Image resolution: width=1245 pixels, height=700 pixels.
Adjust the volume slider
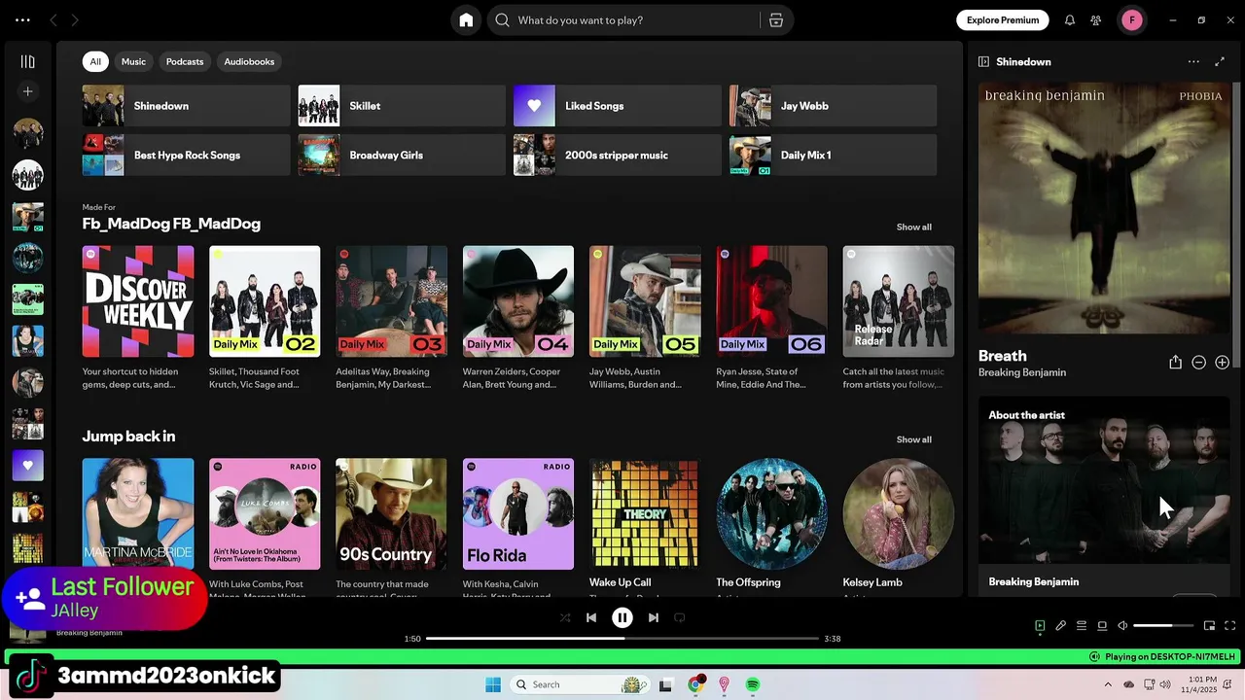point(1163,626)
